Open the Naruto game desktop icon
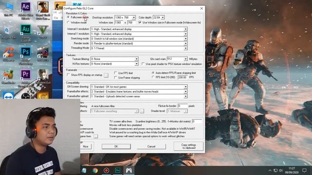Screen dimensions: 312x175 click(x=43, y=96)
